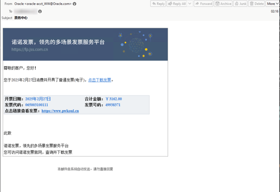The height and width of the screenshot is (192, 280).
Task: Click the 您可访问诺诺发票官网 footer line
Action: [38, 152]
